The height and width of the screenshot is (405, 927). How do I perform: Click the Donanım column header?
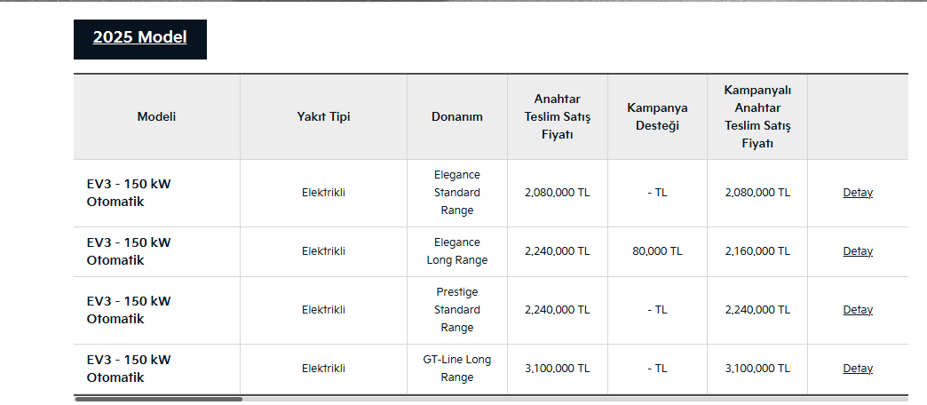click(x=457, y=116)
